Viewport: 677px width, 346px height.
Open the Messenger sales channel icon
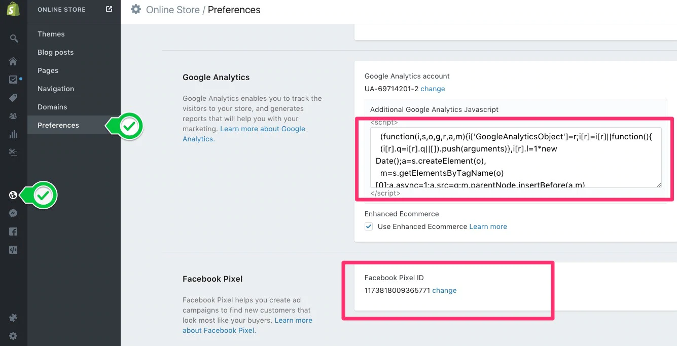click(13, 213)
